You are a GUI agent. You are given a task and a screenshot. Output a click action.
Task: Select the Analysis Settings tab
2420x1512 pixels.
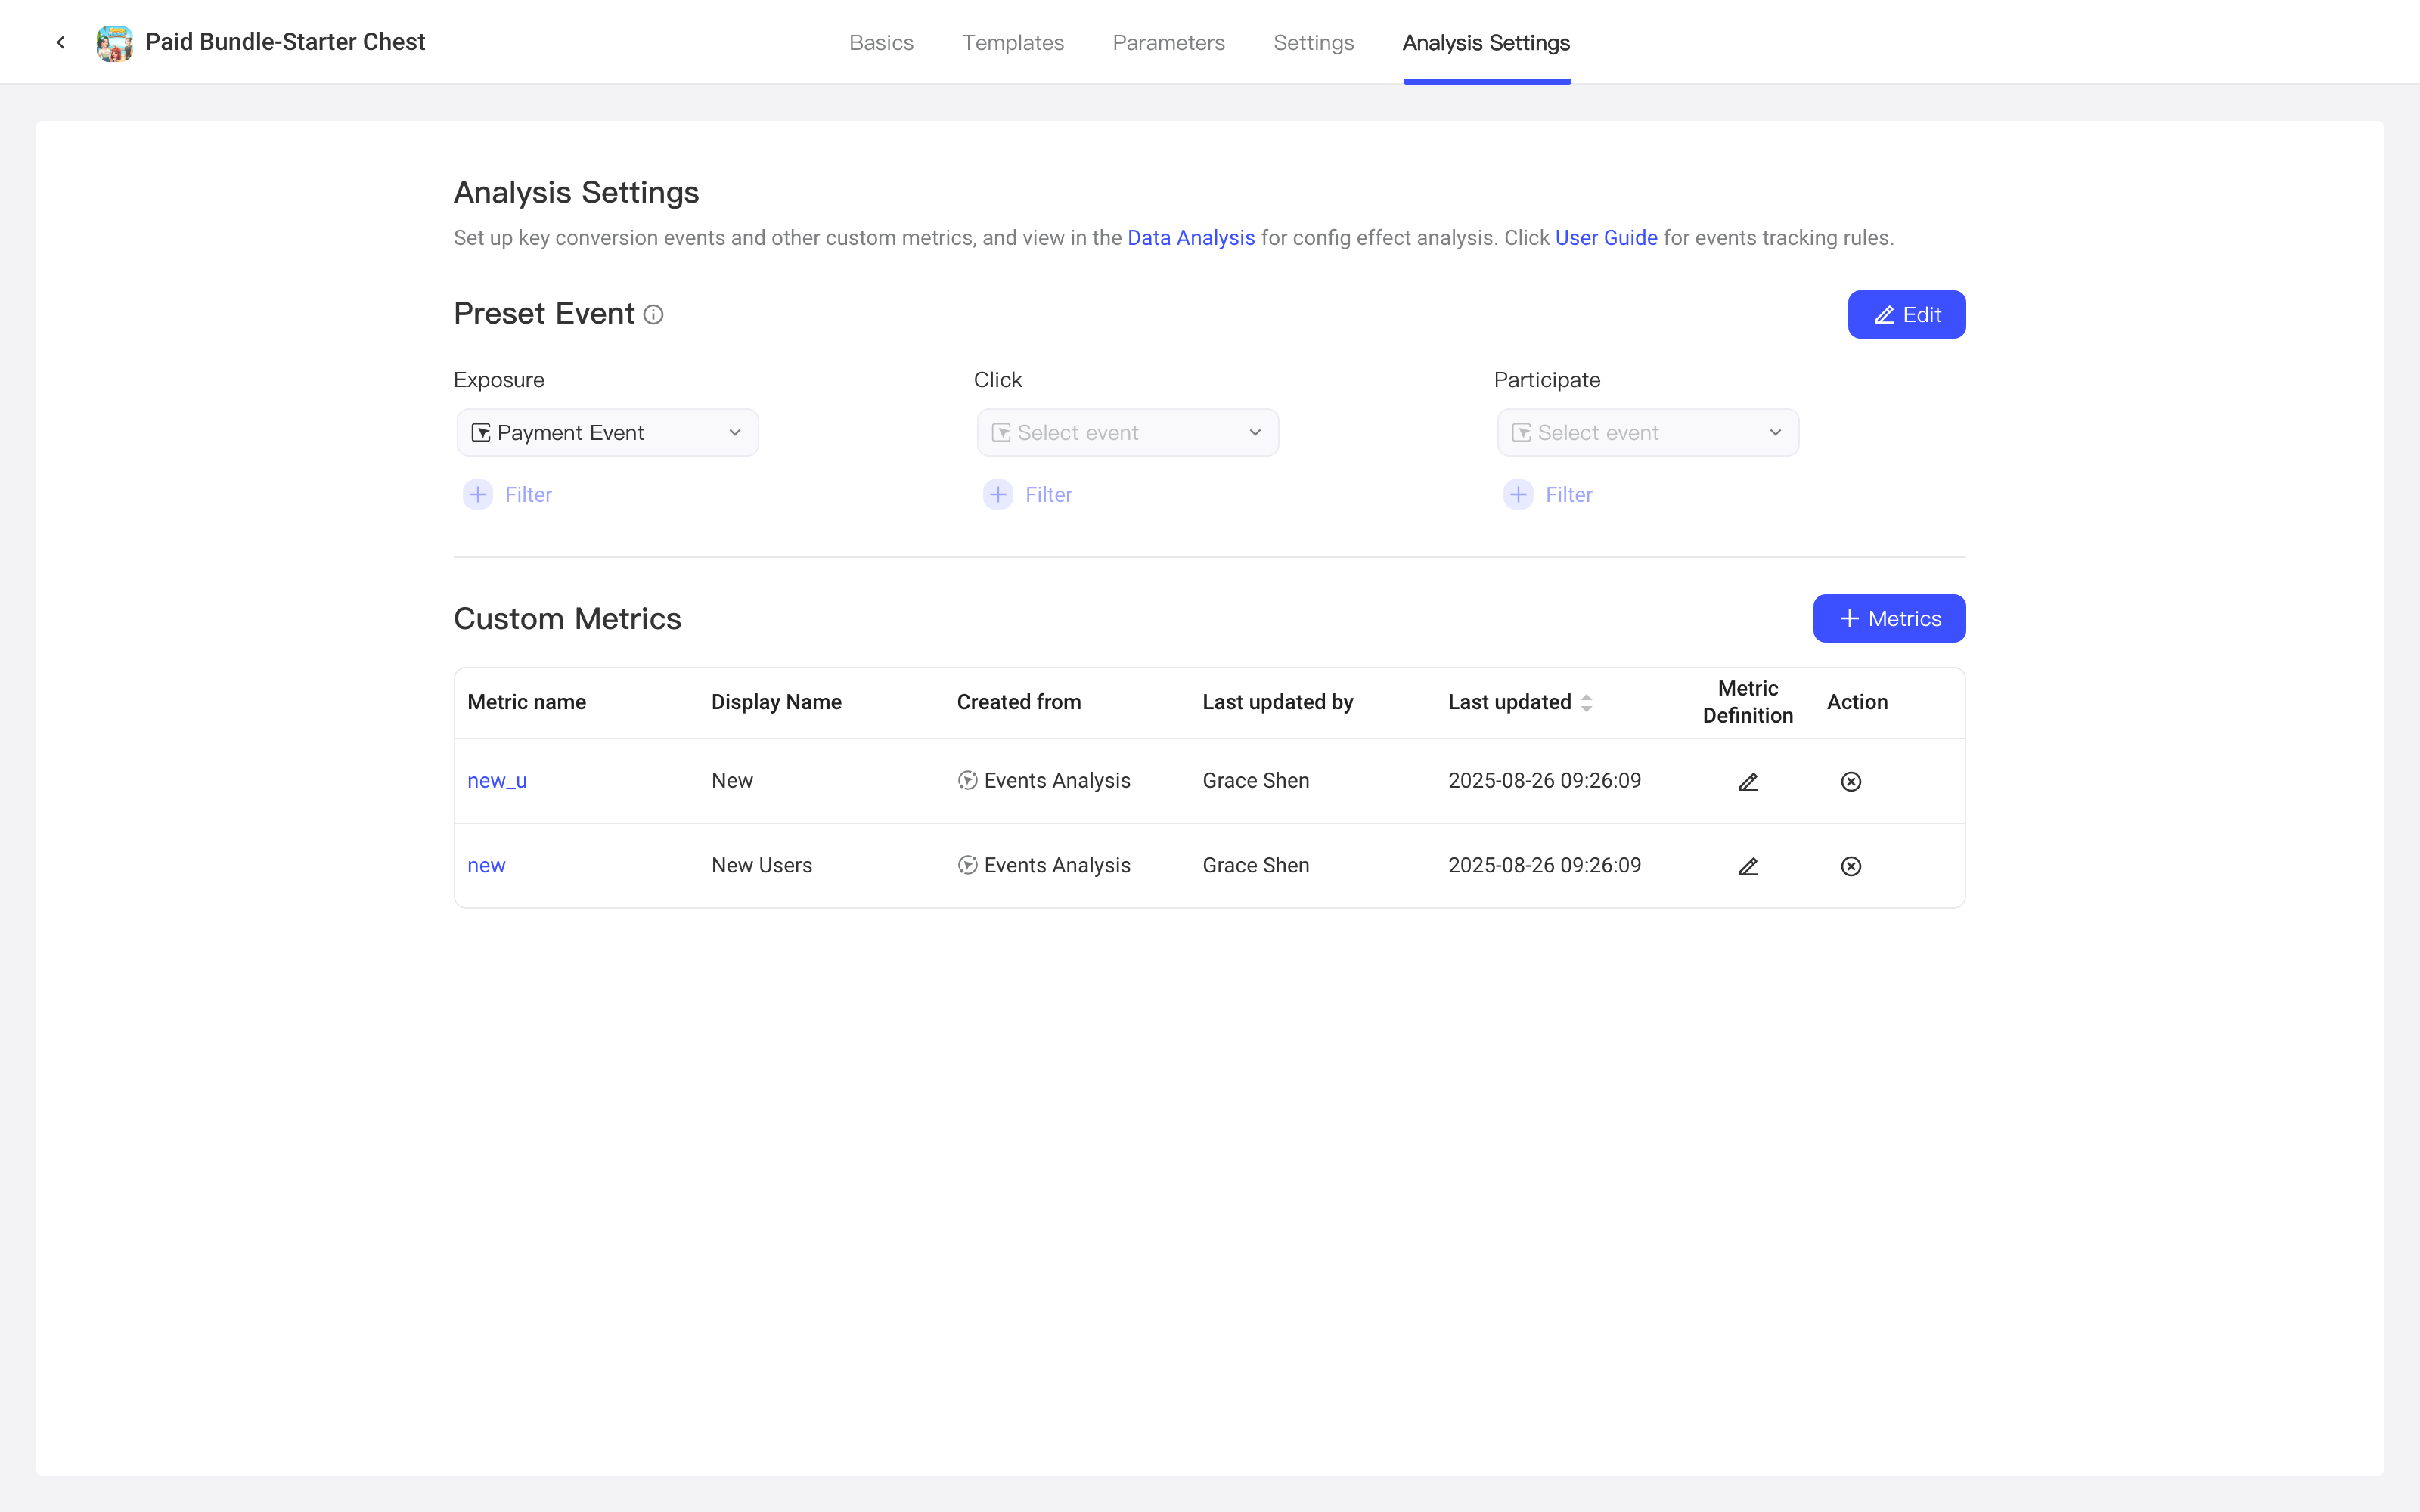pyautogui.click(x=1486, y=43)
